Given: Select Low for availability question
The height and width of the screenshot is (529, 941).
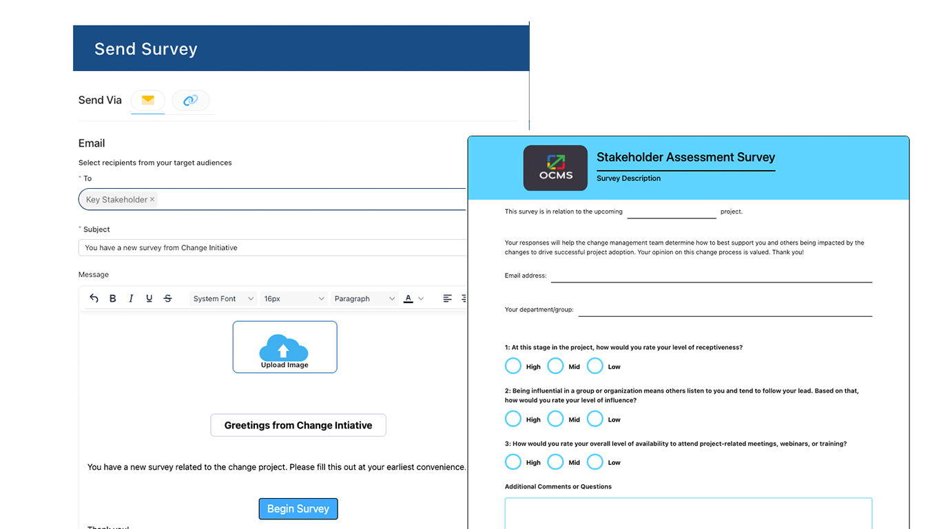Looking at the screenshot, I should 595,462.
